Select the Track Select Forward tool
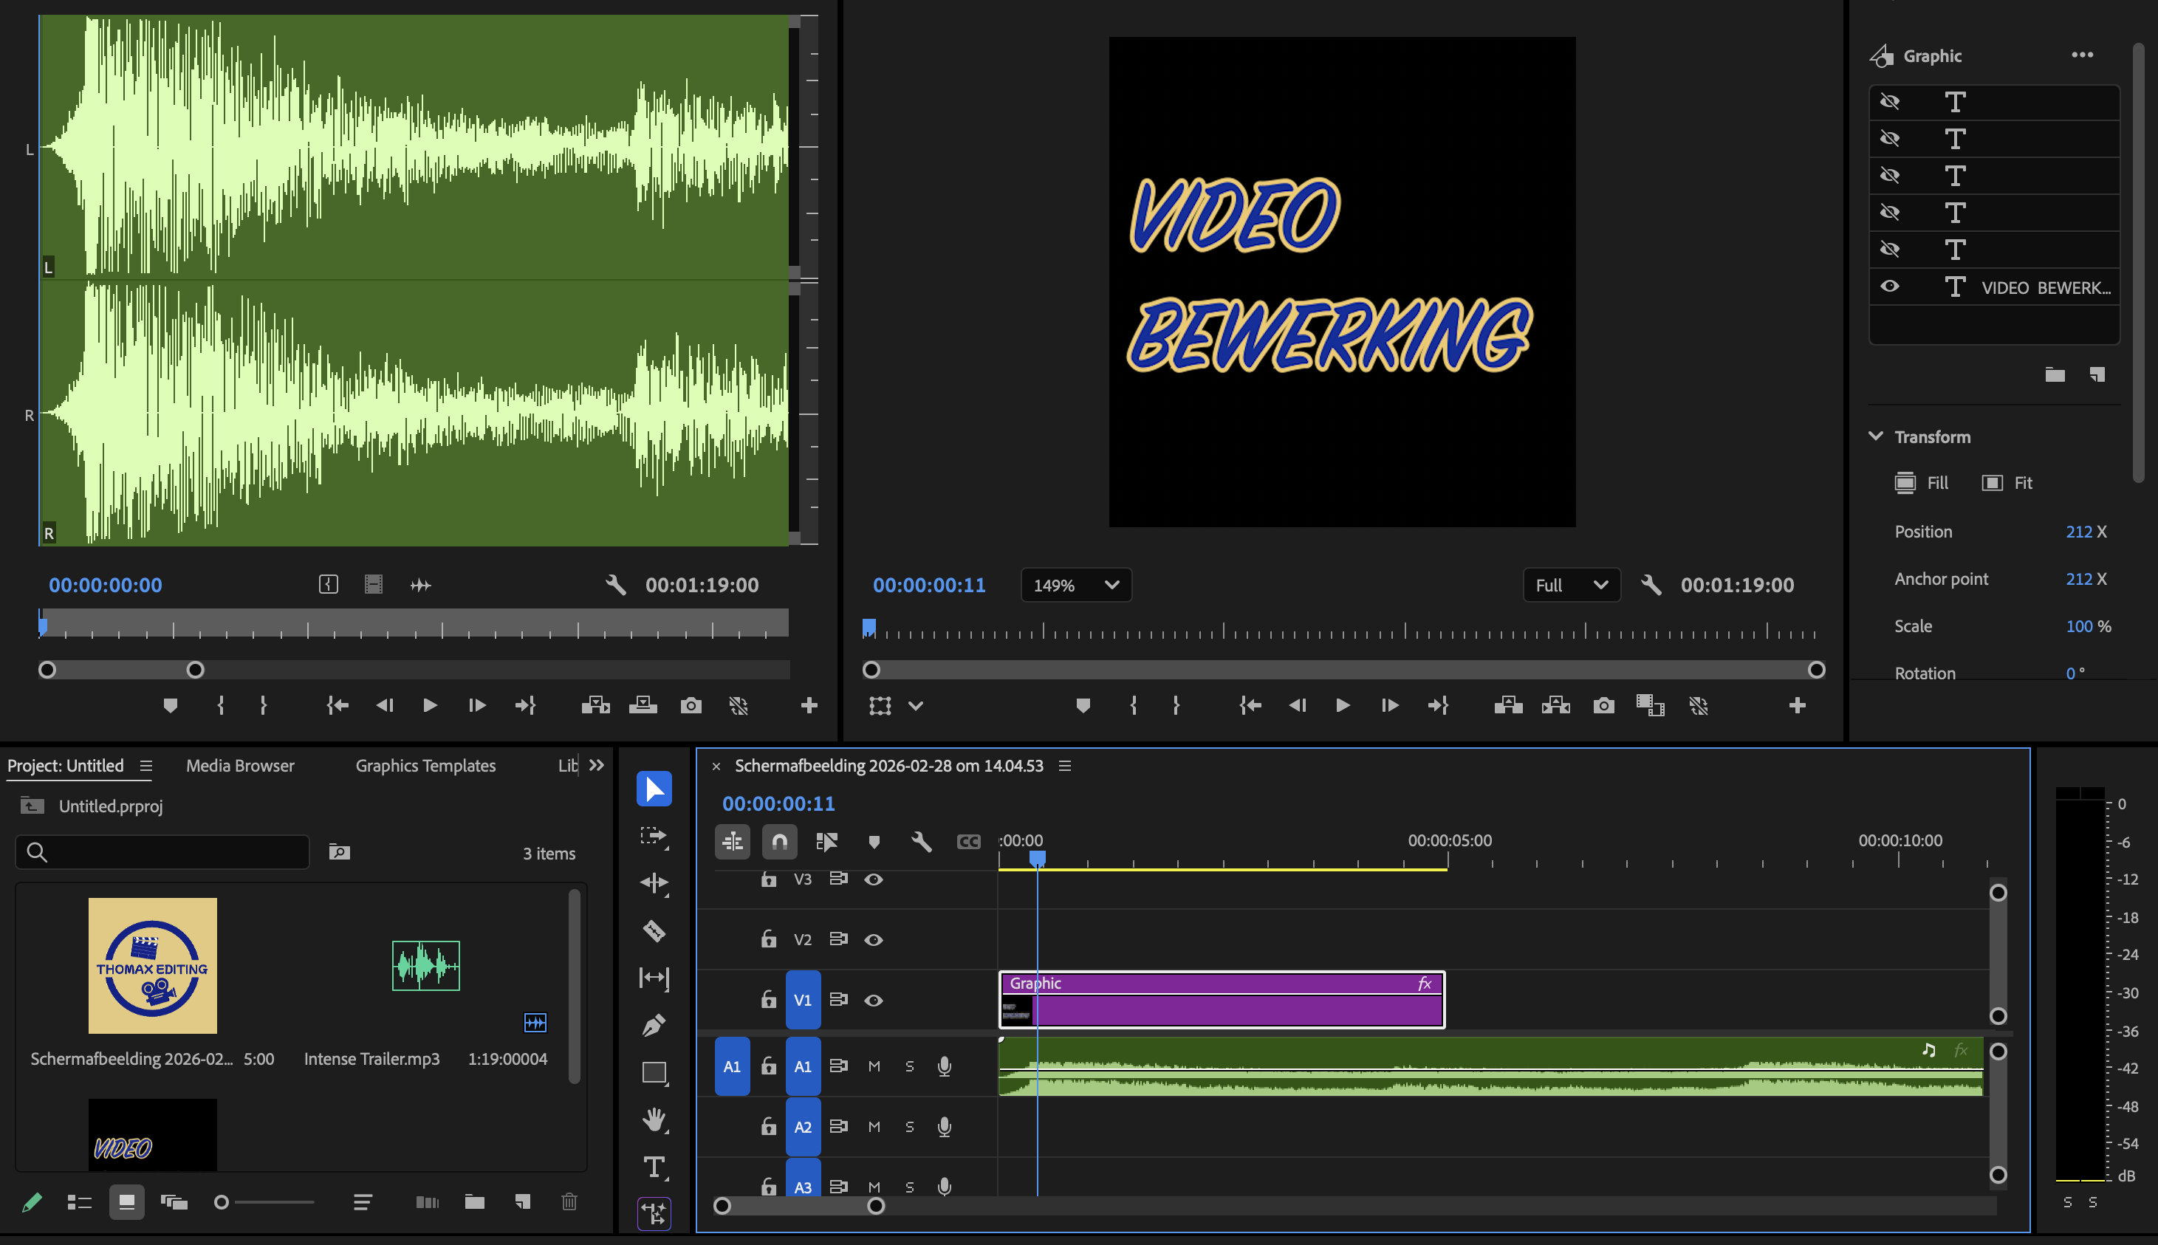The width and height of the screenshot is (2158, 1245). pyautogui.click(x=654, y=836)
